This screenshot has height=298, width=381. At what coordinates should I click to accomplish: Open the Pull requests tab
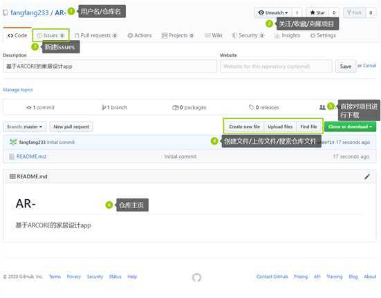[95, 35]
